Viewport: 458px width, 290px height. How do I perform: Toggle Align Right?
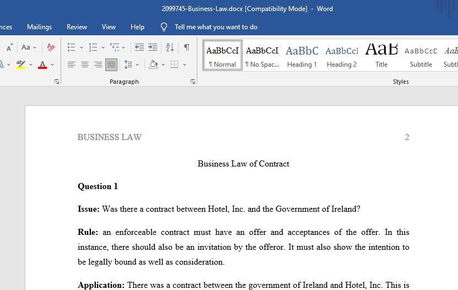[x=98, y=65]
